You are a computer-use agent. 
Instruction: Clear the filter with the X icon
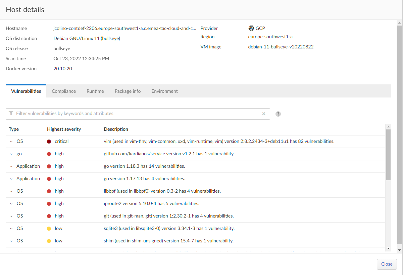(x=264, y=114)
